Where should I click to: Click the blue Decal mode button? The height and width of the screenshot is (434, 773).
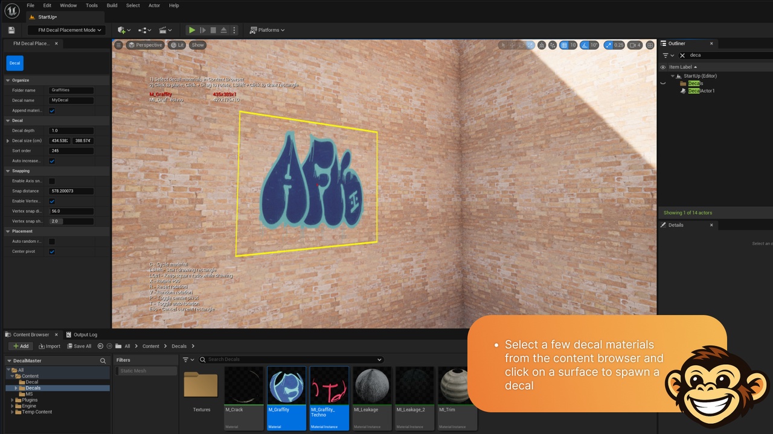coord(14,63)
